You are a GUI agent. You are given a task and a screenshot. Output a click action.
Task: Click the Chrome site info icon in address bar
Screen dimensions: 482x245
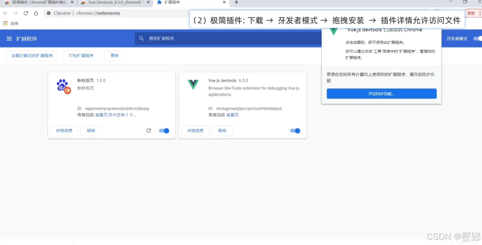(49, 13)
